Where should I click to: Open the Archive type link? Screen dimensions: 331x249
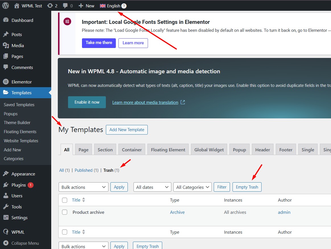177,212
